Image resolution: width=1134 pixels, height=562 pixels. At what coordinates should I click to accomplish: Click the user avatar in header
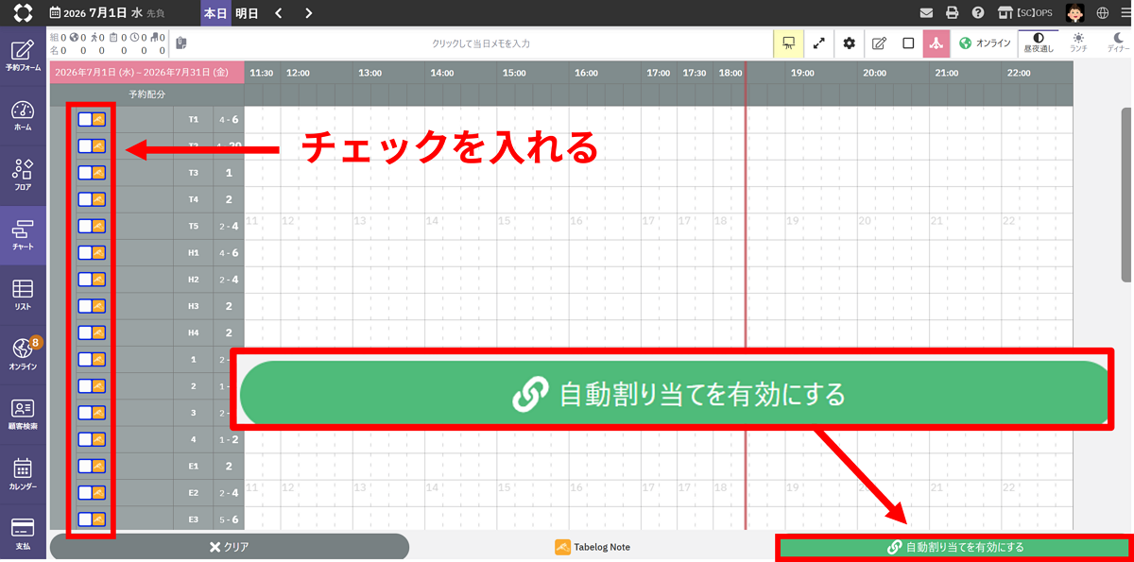pos(1075,13)
